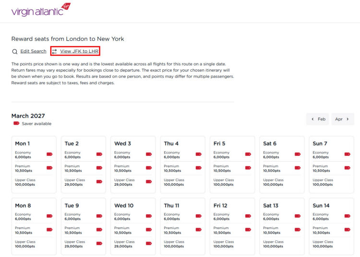Click the red saver tag legend icon
The image size is (360, 257).
[16, 123]
